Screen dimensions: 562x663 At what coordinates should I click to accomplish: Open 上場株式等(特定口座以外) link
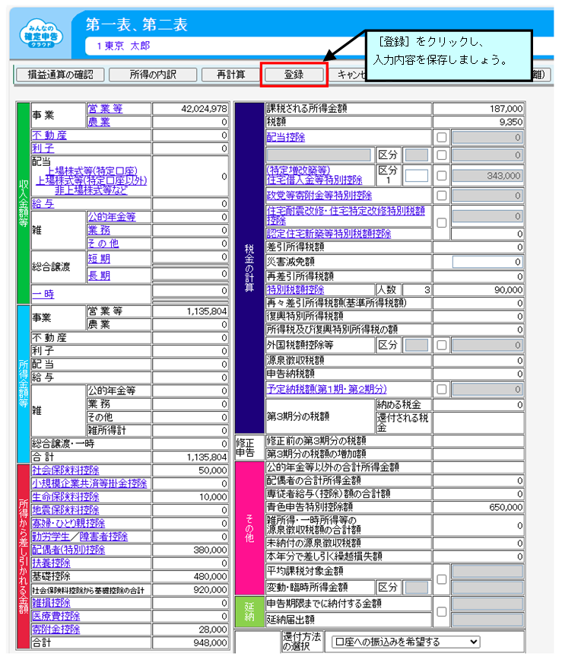coord(91,180)
